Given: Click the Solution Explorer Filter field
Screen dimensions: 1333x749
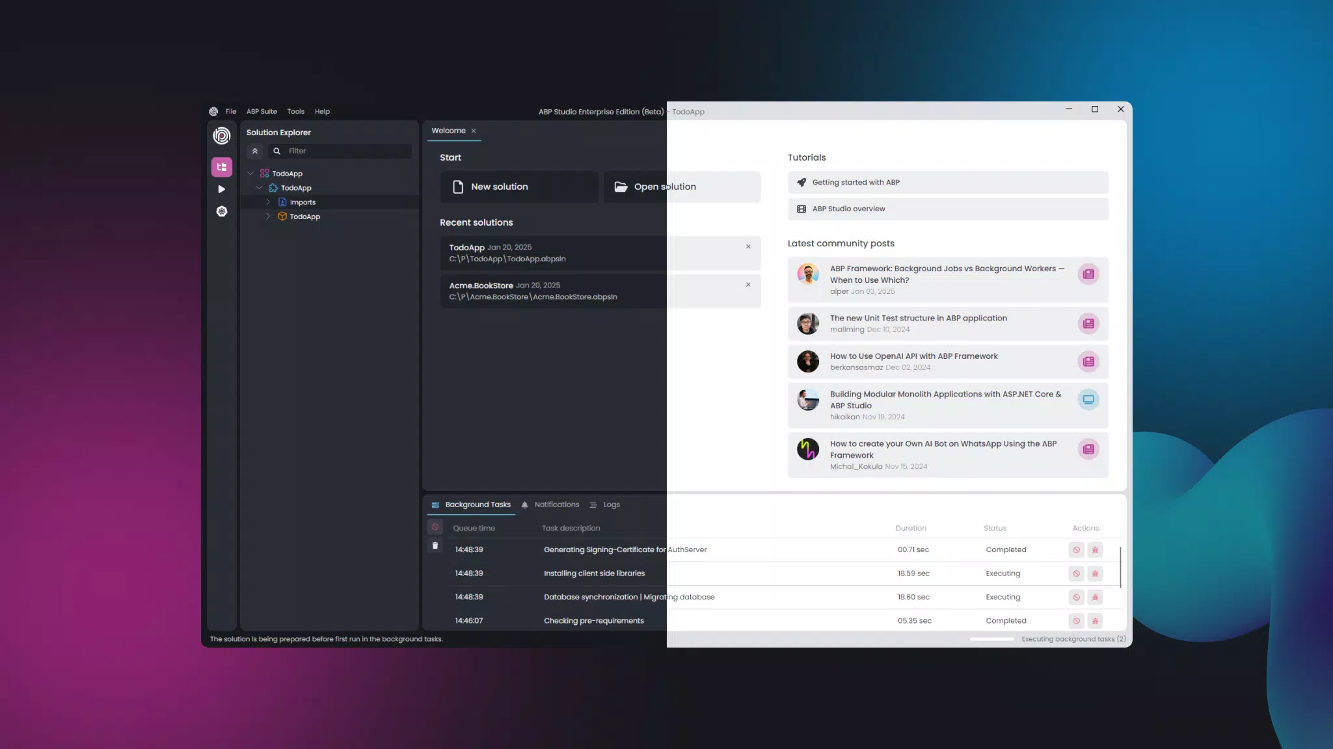Looking at the screenshot, I should (x=340, y=151).
